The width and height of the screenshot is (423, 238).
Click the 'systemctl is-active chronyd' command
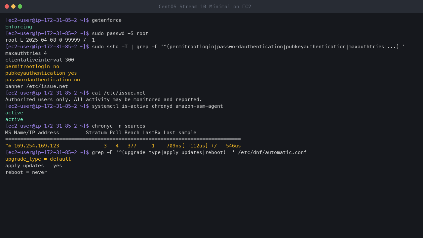pyautogui.click(x=157, y=106)
